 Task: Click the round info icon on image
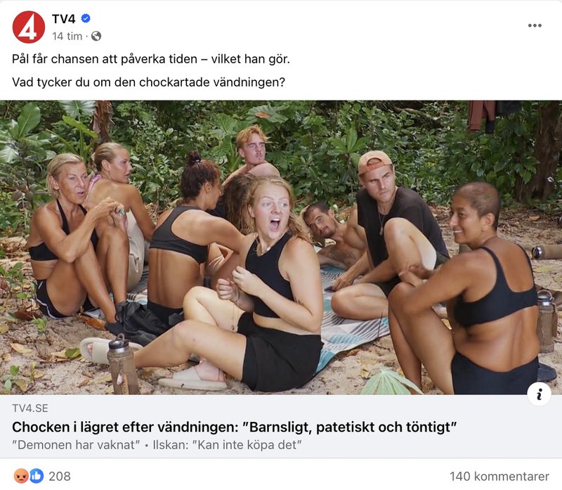539,394
